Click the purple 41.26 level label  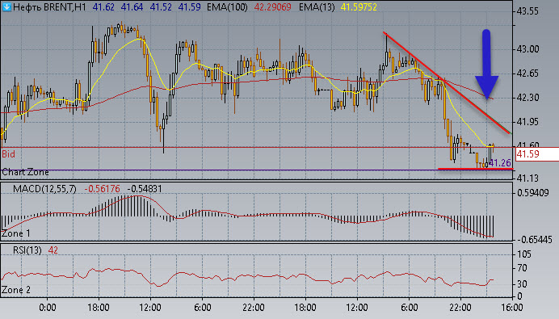point(500,163)
